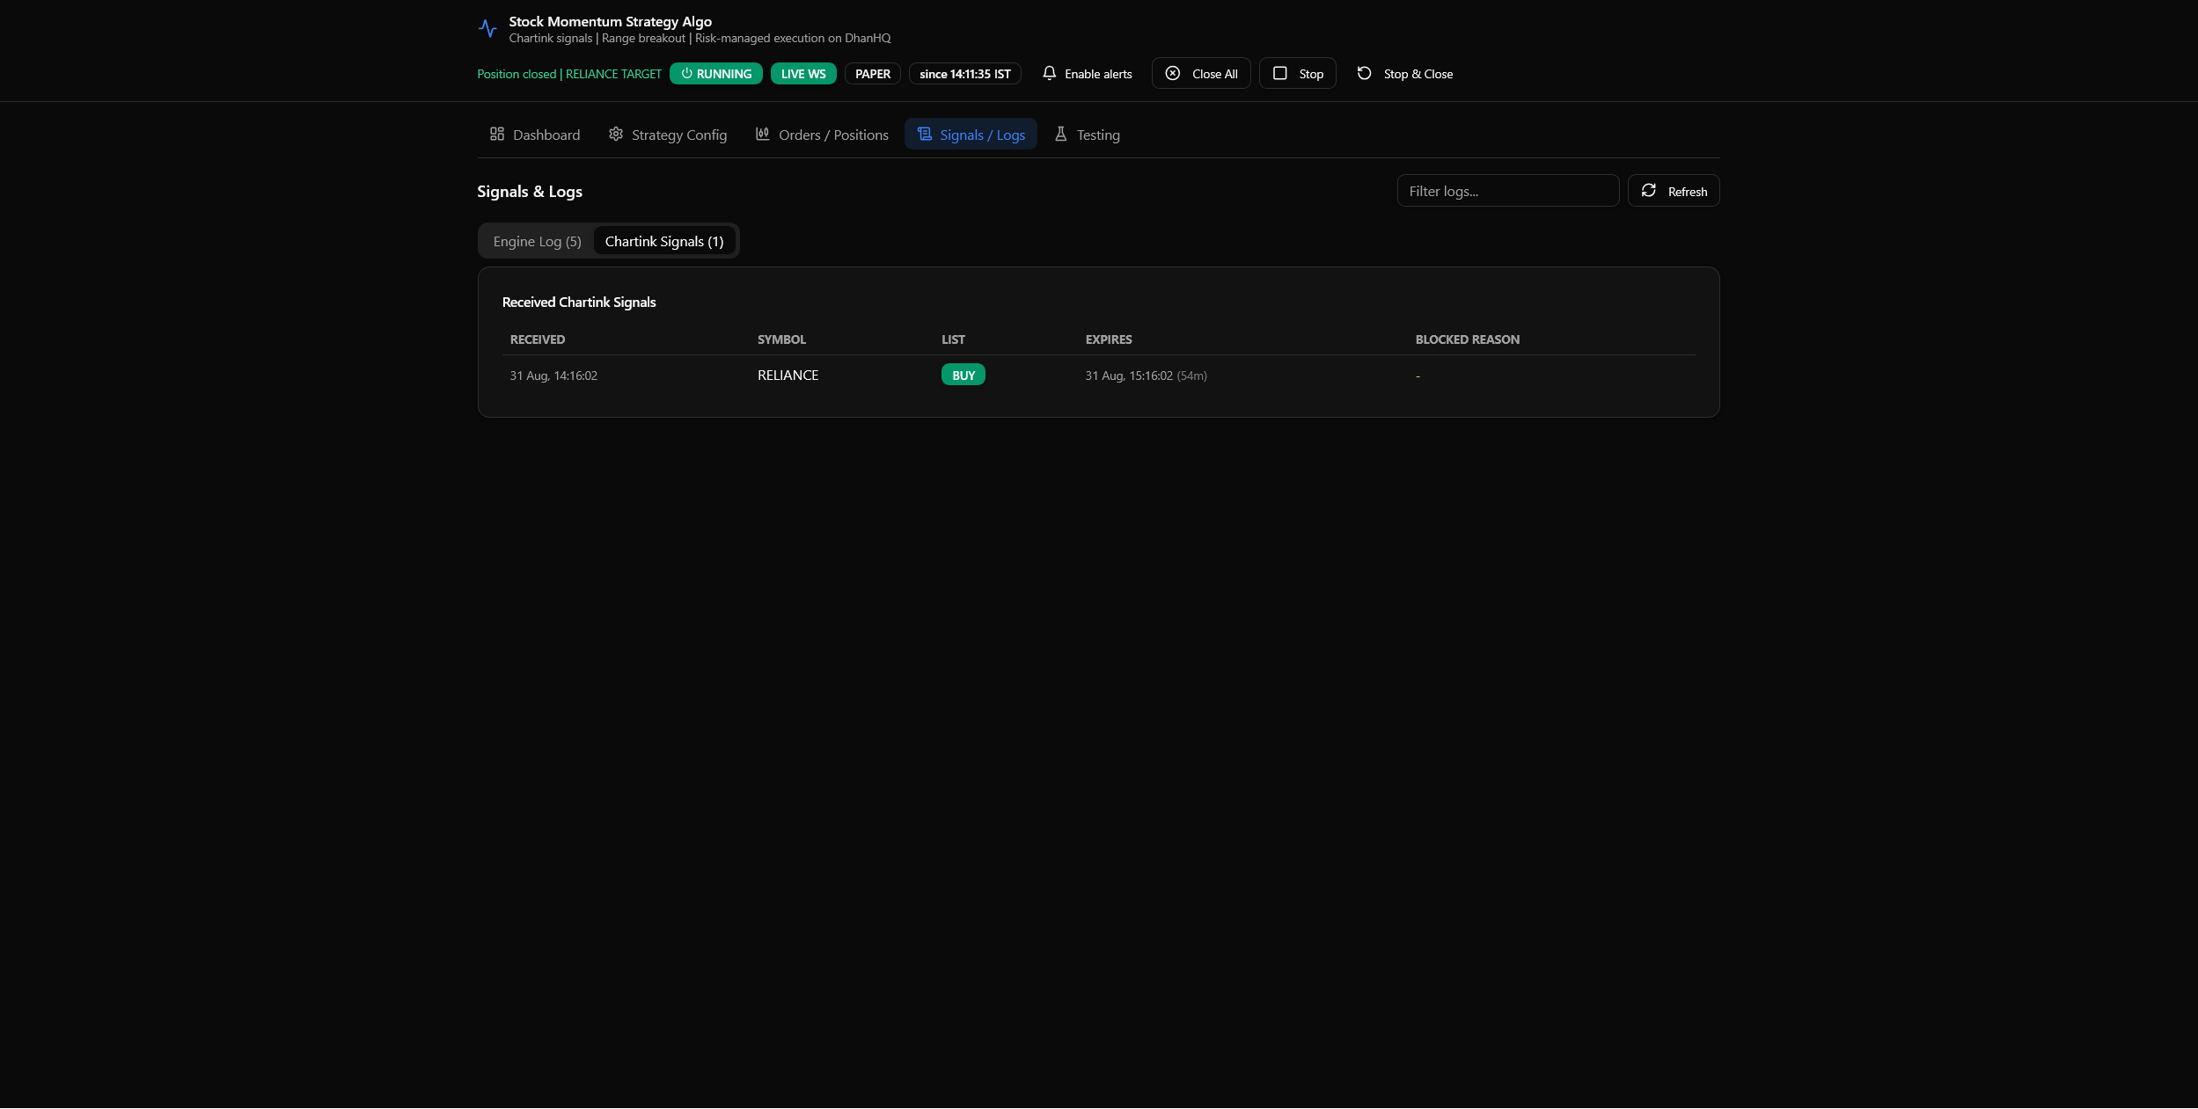Click the Strategy Config gear icon
Image resolution: width=2198 pixels, height=1109 pixels.
pos(616,134)
